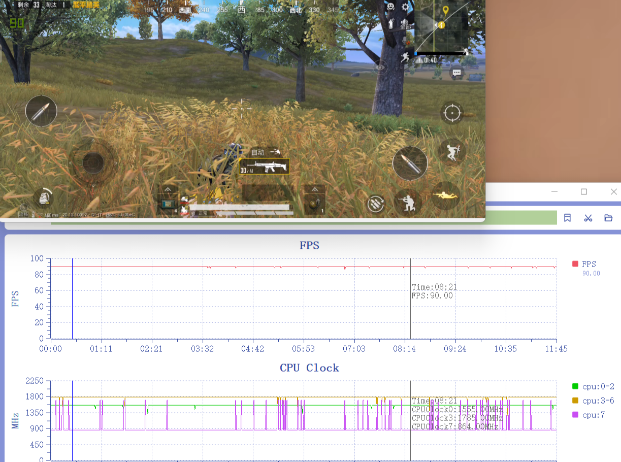Open the backpack inventory icon

pos(45,199)
